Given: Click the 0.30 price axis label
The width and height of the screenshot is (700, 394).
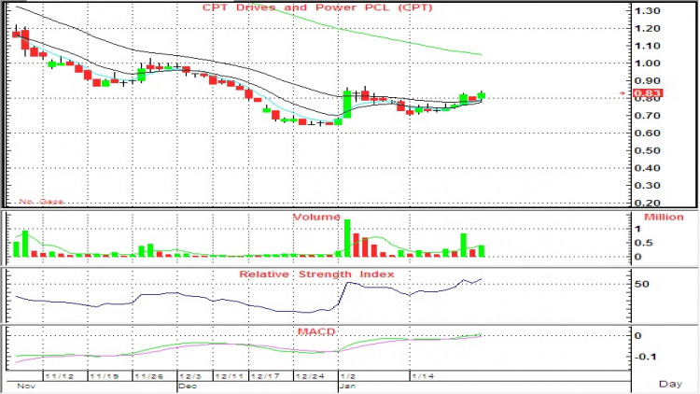Looking at the screenshot, I should point(648,186).
